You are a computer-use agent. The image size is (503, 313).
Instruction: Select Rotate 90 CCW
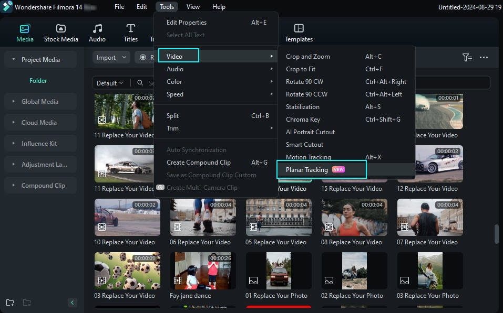[346, 94]
